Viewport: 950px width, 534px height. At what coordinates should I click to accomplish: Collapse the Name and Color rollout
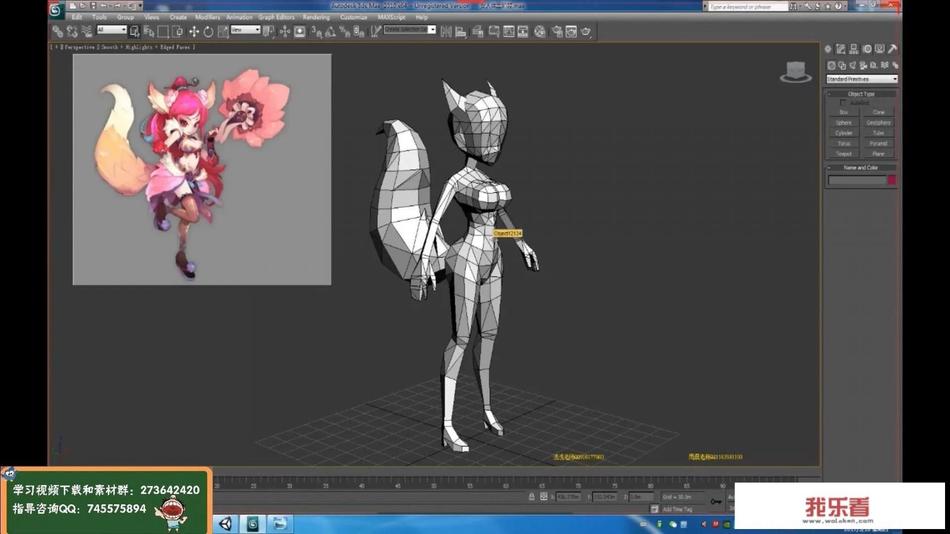[x=861, y=168]
